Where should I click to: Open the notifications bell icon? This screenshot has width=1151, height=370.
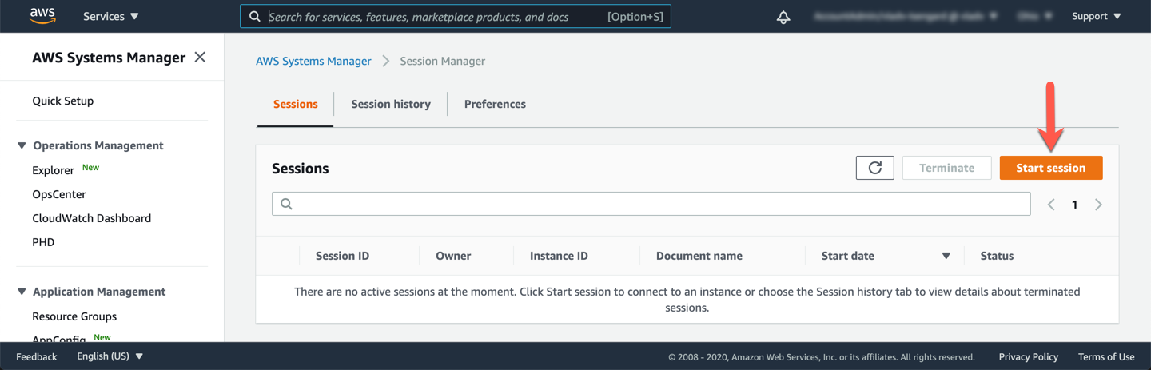(x=783, y=17)
